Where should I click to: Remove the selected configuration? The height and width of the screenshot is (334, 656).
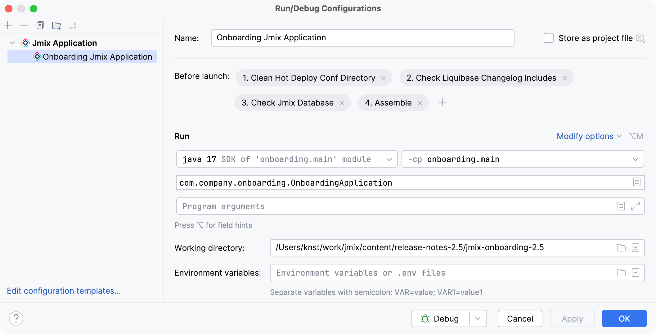coord(24,25)
